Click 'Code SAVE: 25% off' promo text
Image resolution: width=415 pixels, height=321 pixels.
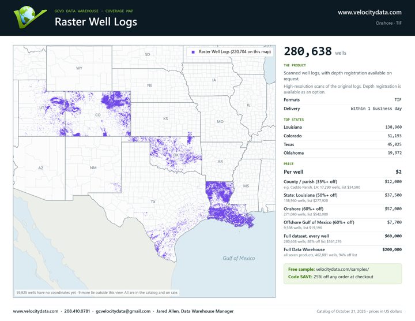[331, 277]
